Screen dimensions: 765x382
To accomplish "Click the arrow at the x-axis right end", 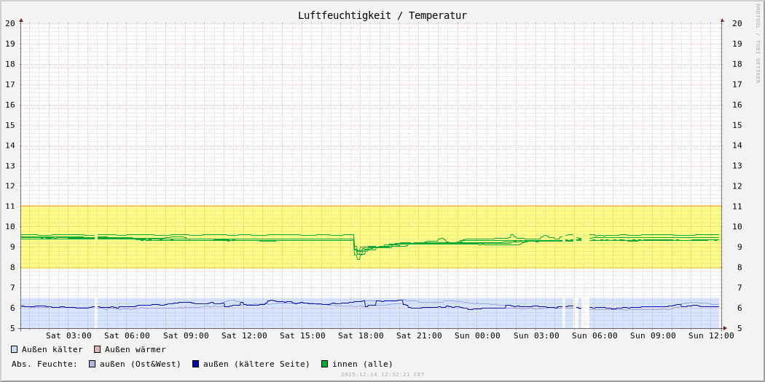I will 724,328.
